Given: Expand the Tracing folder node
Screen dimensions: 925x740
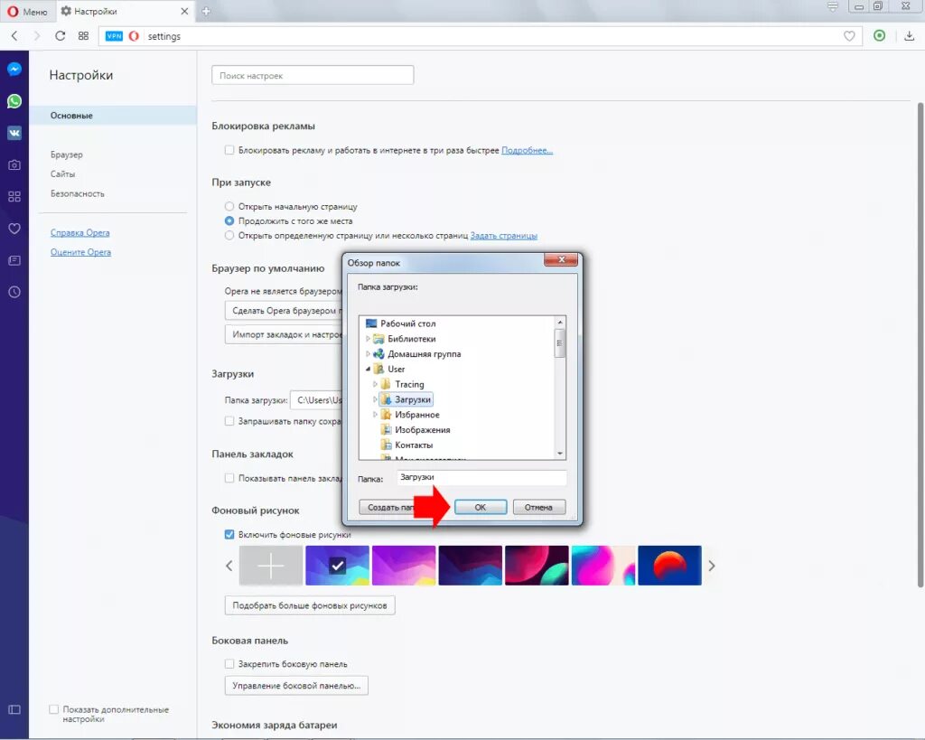Looking at the screenshot, I should tap(375, 384).
